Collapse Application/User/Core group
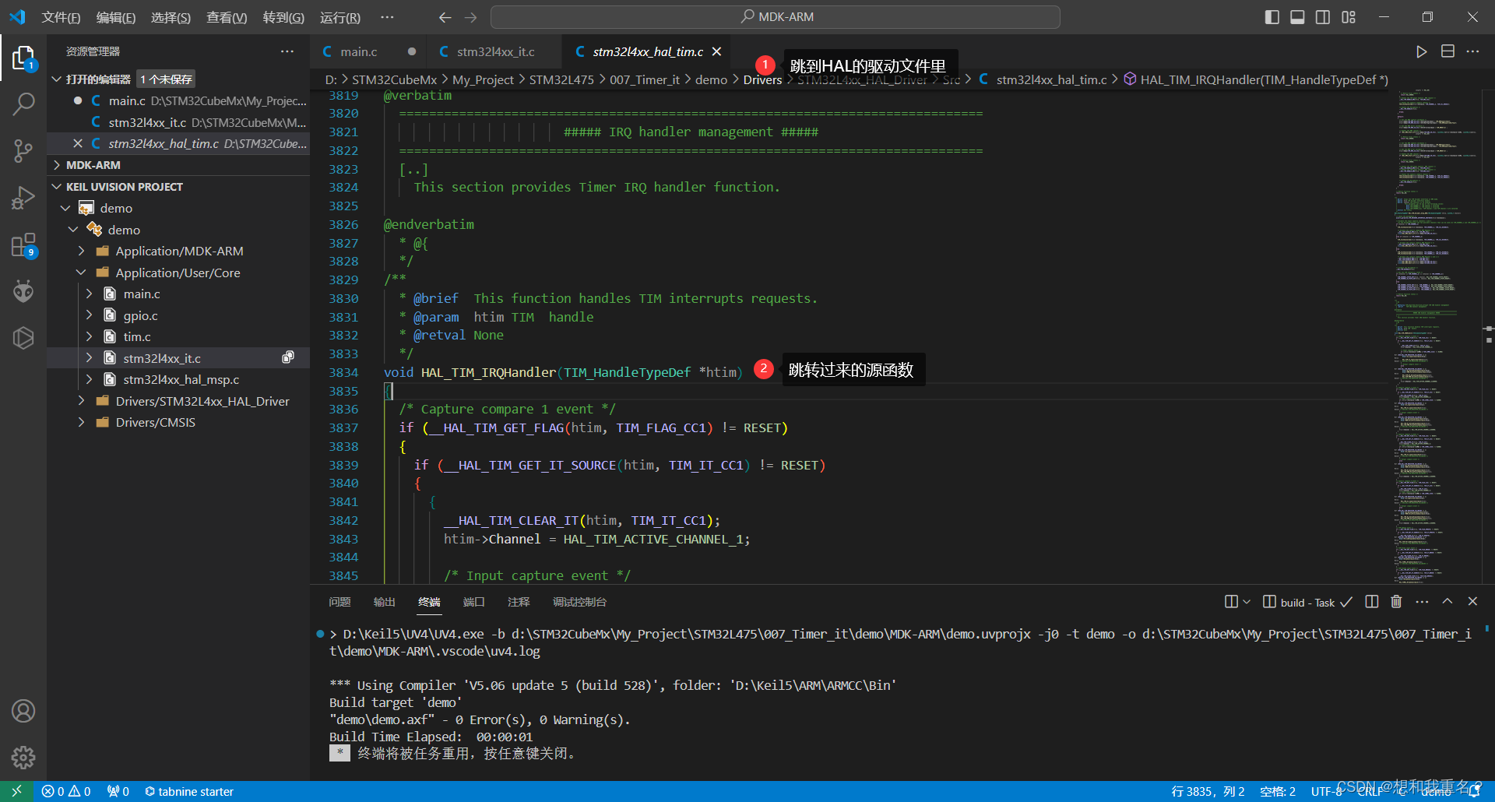 [81, 273]
